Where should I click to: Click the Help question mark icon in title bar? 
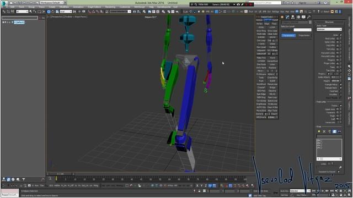325,3
